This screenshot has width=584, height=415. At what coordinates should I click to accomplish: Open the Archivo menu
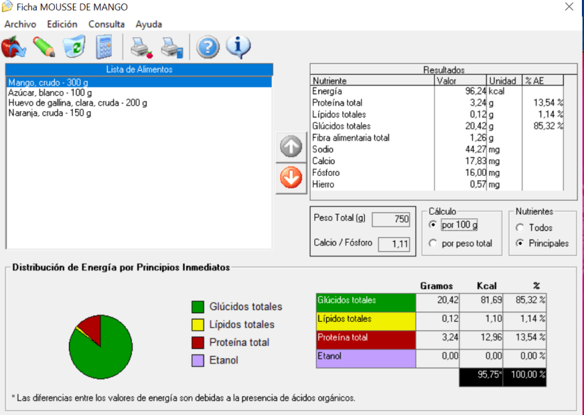pyautogui.click(x=20, y=24)
